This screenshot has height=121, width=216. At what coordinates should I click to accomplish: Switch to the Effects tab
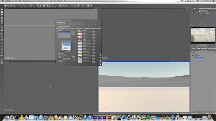point(97,29)
